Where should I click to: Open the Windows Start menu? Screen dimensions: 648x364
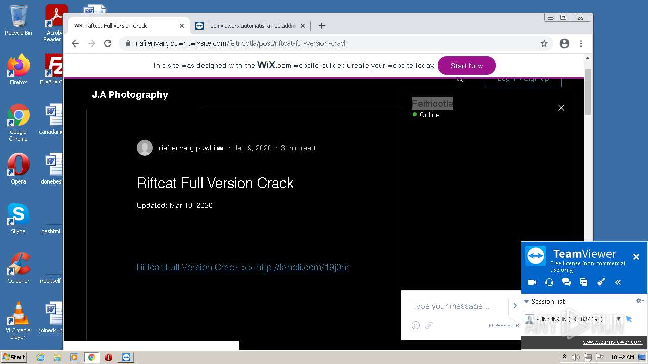pos(14,357)
